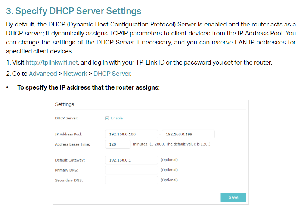
Task: Click the Advanced text in step 2
Action: 43,74
